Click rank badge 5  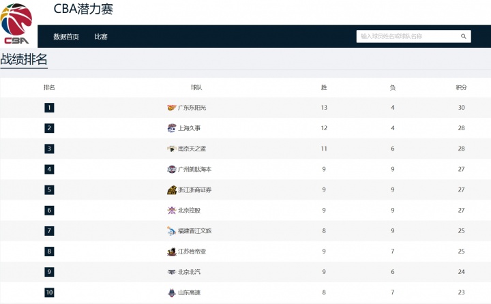pos(49,189)
